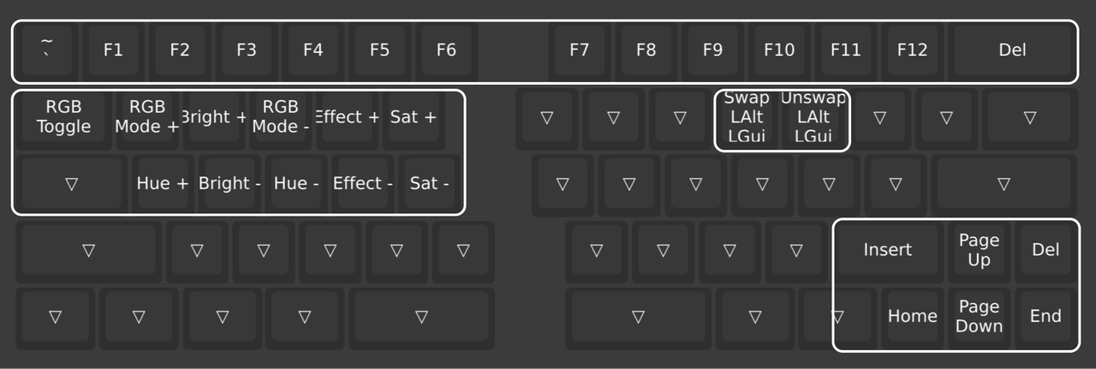Click the Sat - key
This screenshot has width=1096, height=369.
pyautogui.click(x=430, y=183)
